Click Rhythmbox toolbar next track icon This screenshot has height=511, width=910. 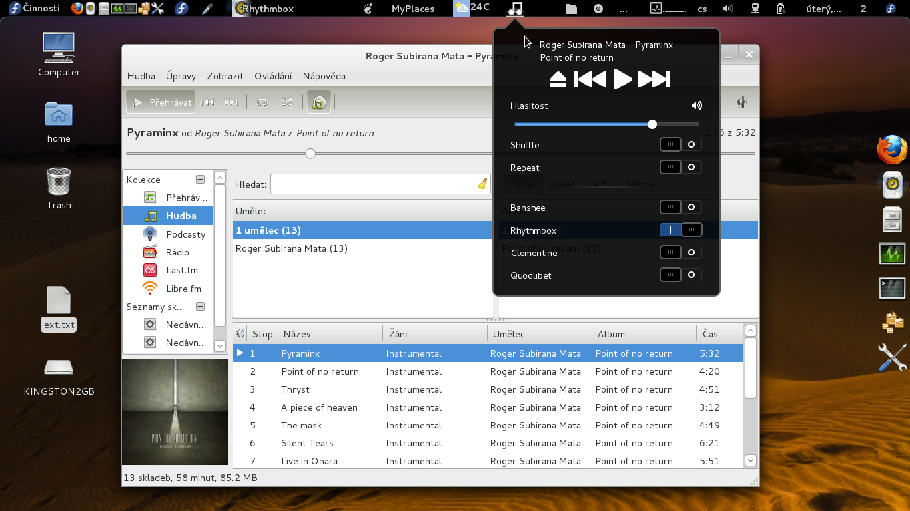(231, 102)
